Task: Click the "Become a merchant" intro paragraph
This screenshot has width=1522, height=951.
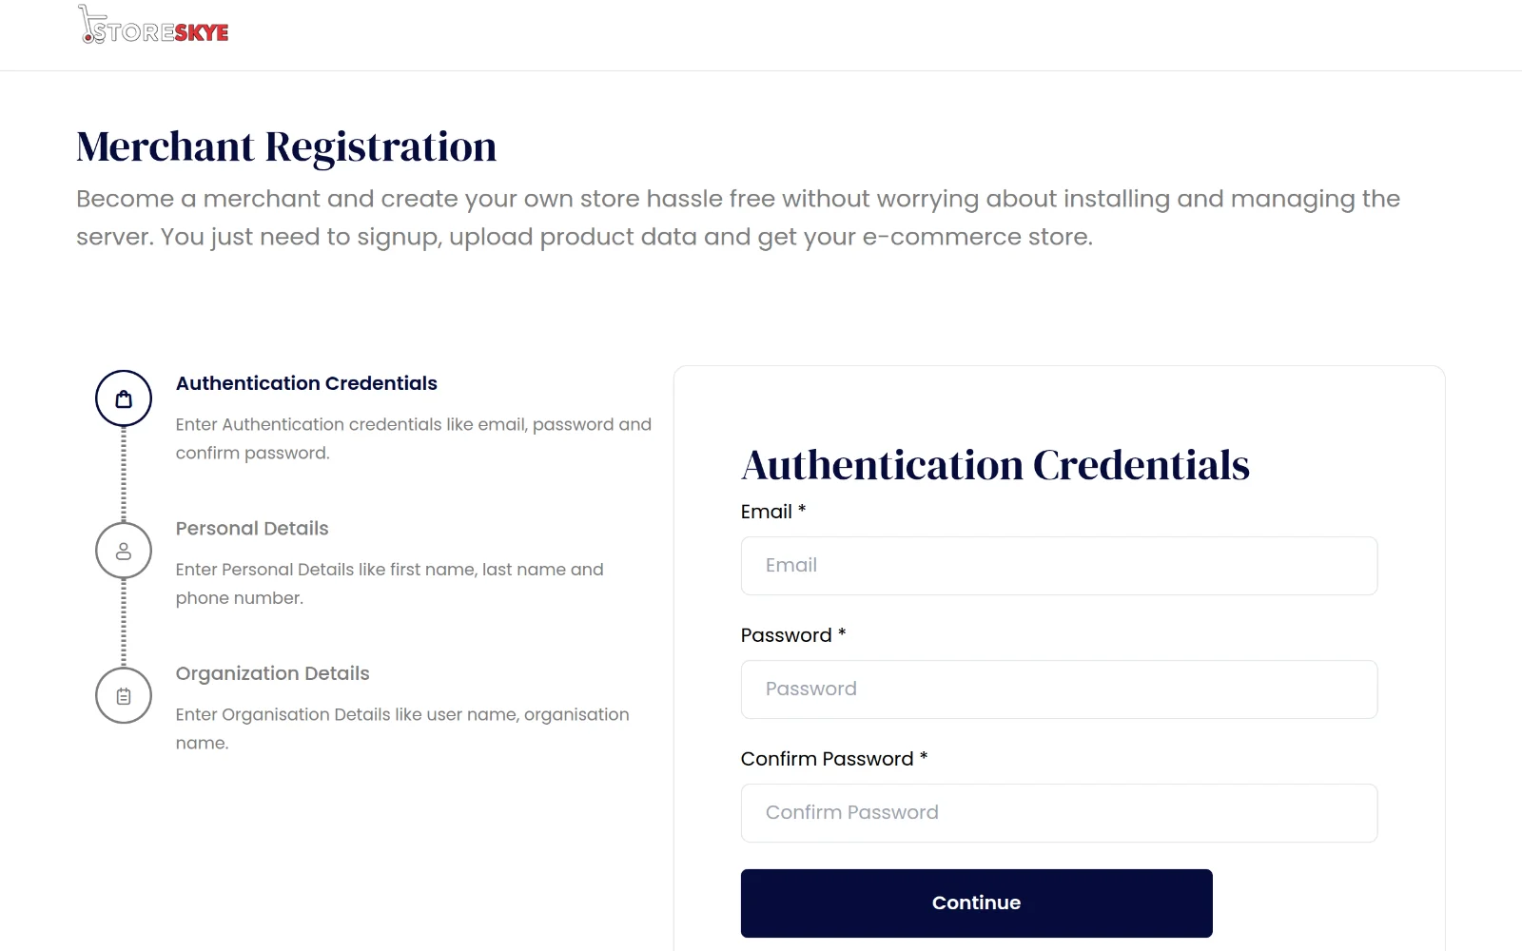Action: [737, 218]
